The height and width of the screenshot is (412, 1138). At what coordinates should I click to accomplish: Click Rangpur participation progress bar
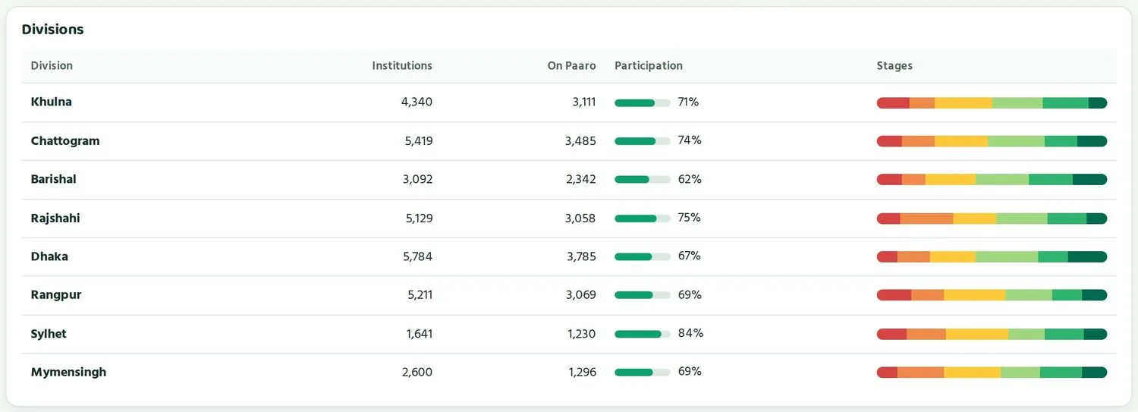point(643,295)
